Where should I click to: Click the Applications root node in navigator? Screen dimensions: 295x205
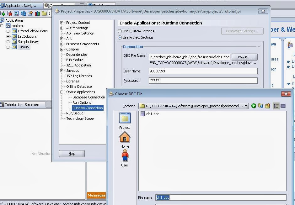tap(14, 20)
